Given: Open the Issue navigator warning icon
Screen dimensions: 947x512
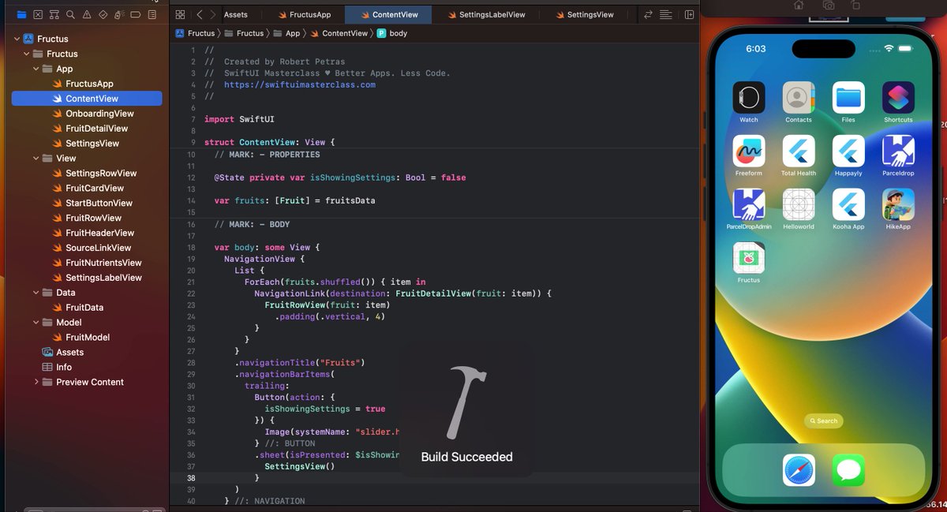Looking at the screenshot, I should [x=87, y=14].
